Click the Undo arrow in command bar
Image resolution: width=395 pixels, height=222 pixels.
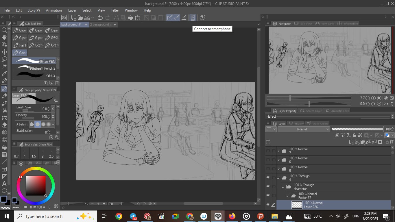(x=100, y=18)
